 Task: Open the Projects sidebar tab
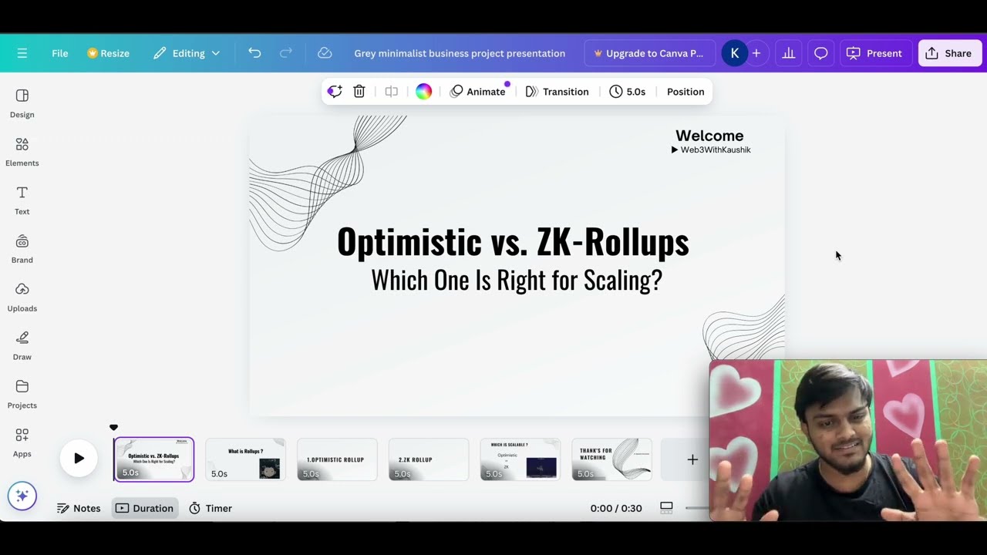22,395
